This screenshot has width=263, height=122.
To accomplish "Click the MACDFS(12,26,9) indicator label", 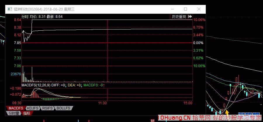I will 36,85.
